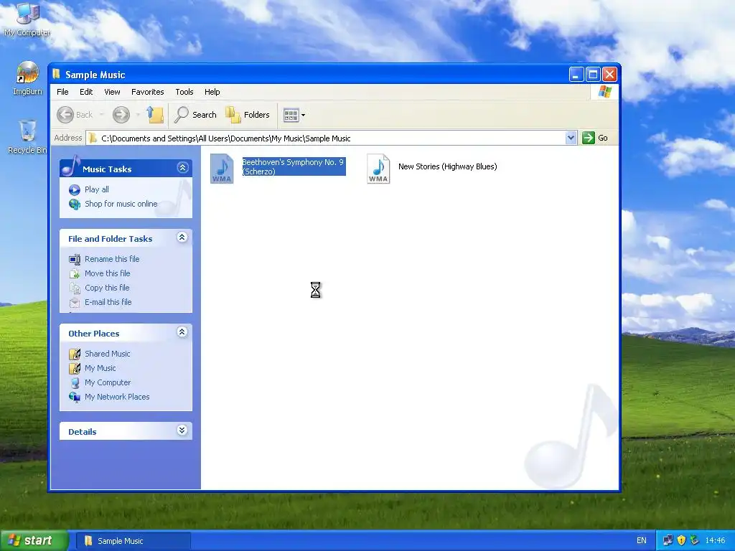The height and width of the screenshot is (551, 735).
Task: Select the ImgBurn desktop shortcut
Action: coord(27,79)
